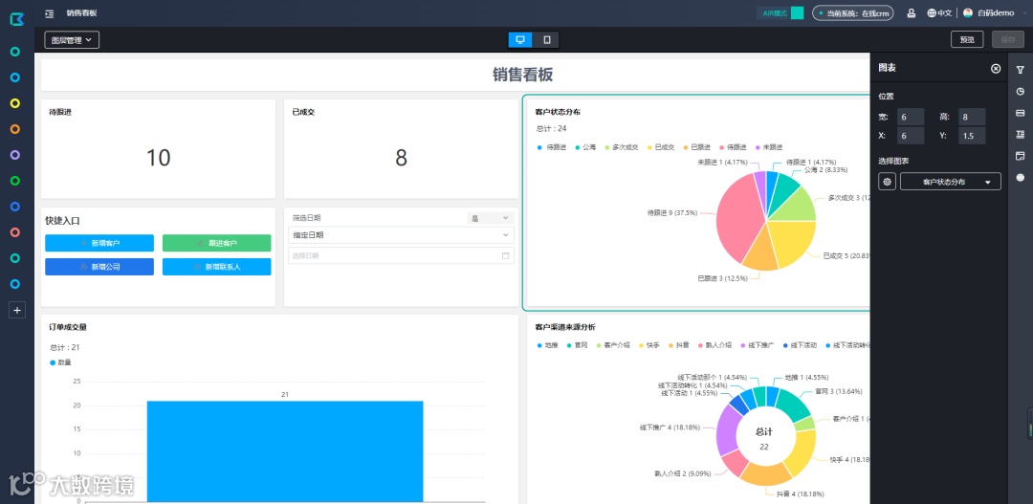Click the 新增联系人 shortcut button

[x=217, y=267]
